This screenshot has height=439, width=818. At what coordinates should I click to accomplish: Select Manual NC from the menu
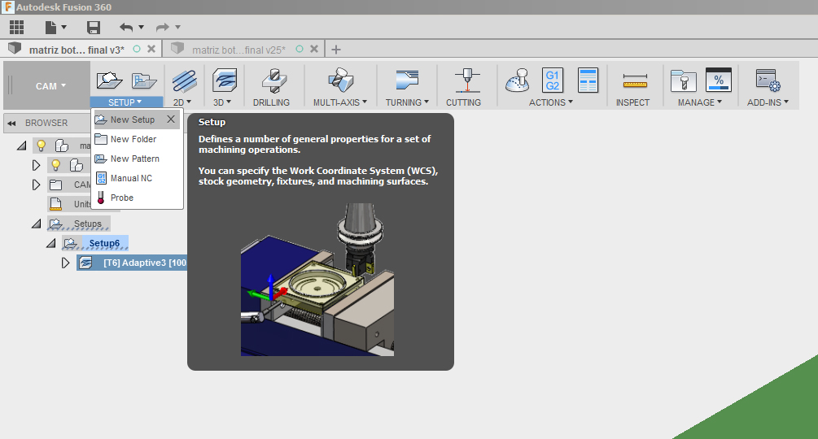[x=136, y=178]
